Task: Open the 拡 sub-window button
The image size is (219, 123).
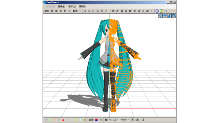Action: (x=134, y=11)
